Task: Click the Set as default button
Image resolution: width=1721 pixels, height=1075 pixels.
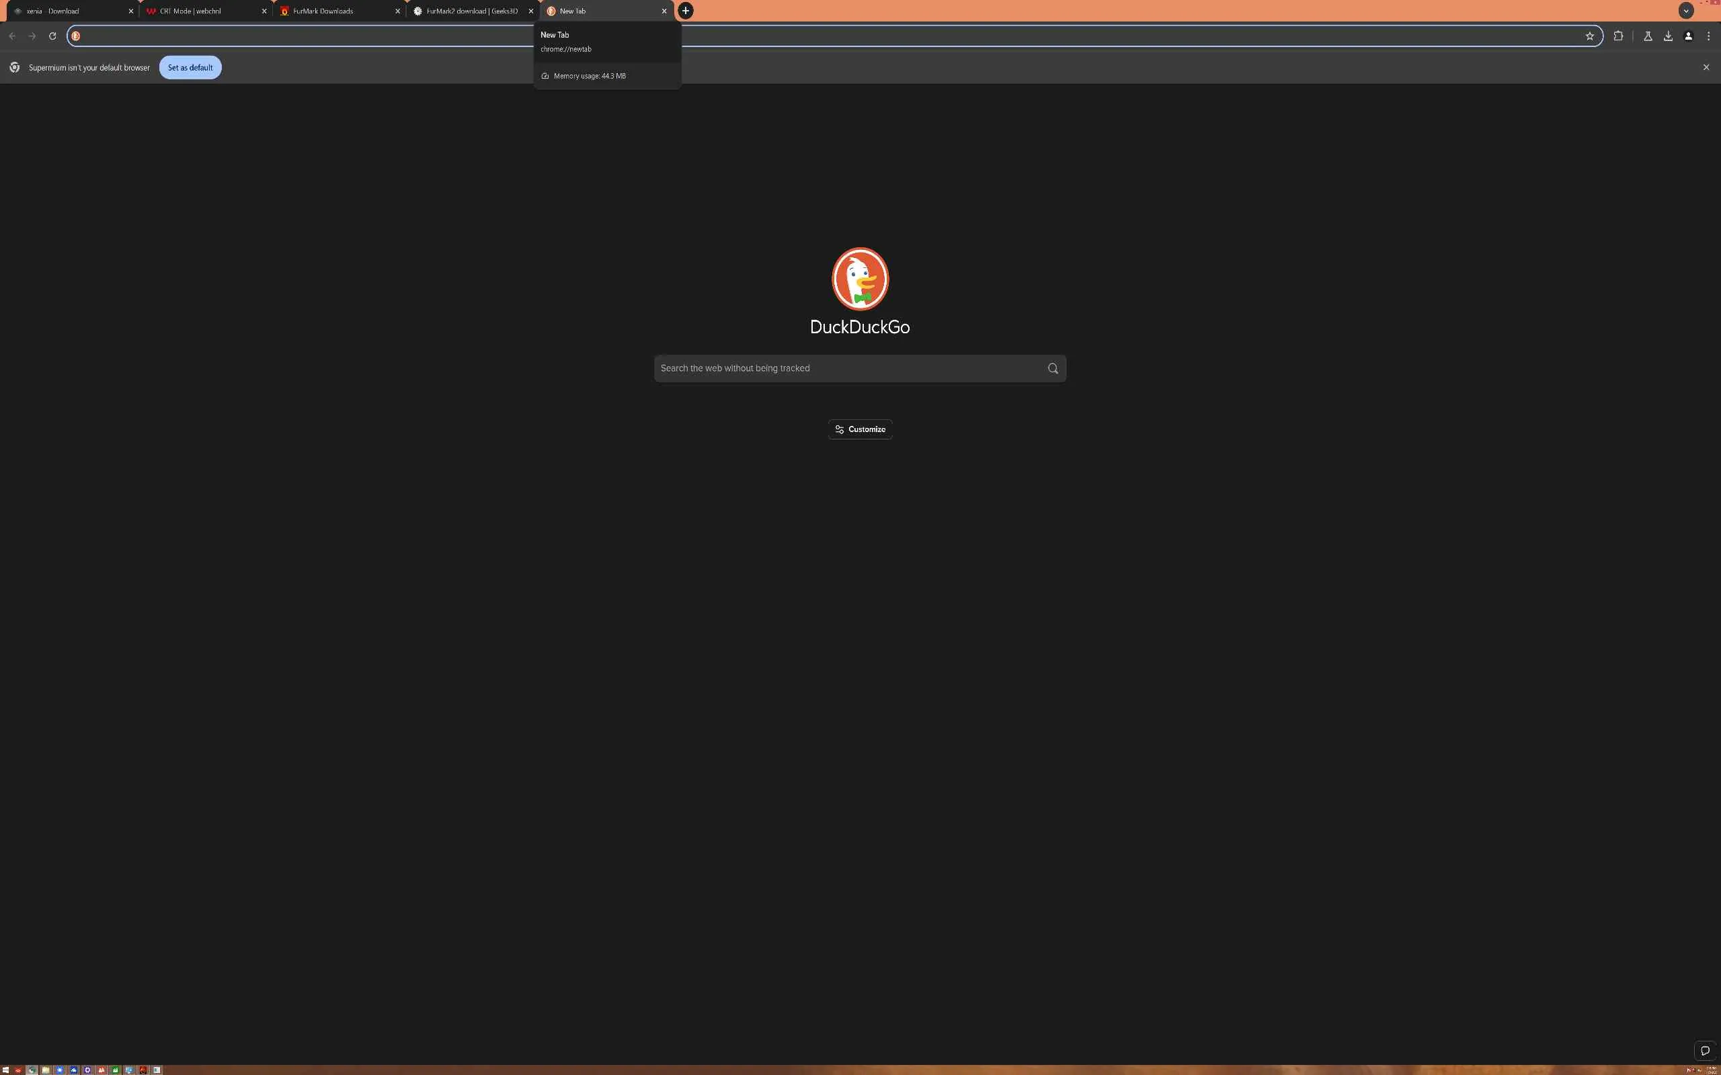Action: click(190, 68)
